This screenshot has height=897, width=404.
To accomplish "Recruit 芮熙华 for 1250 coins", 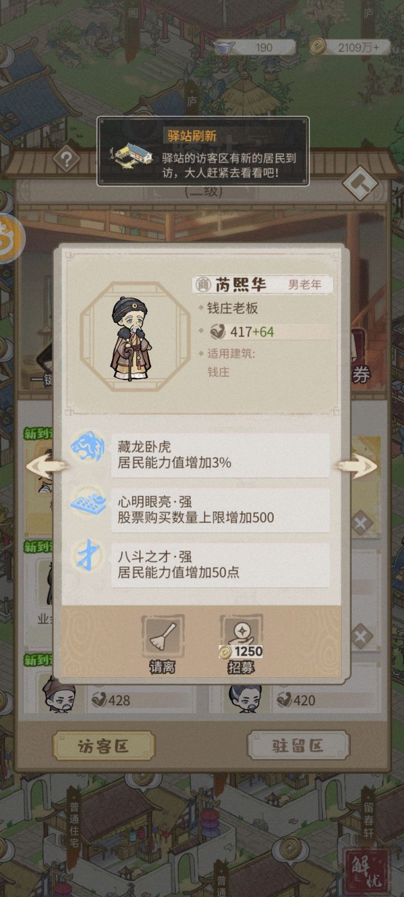I will coord(241,645).
